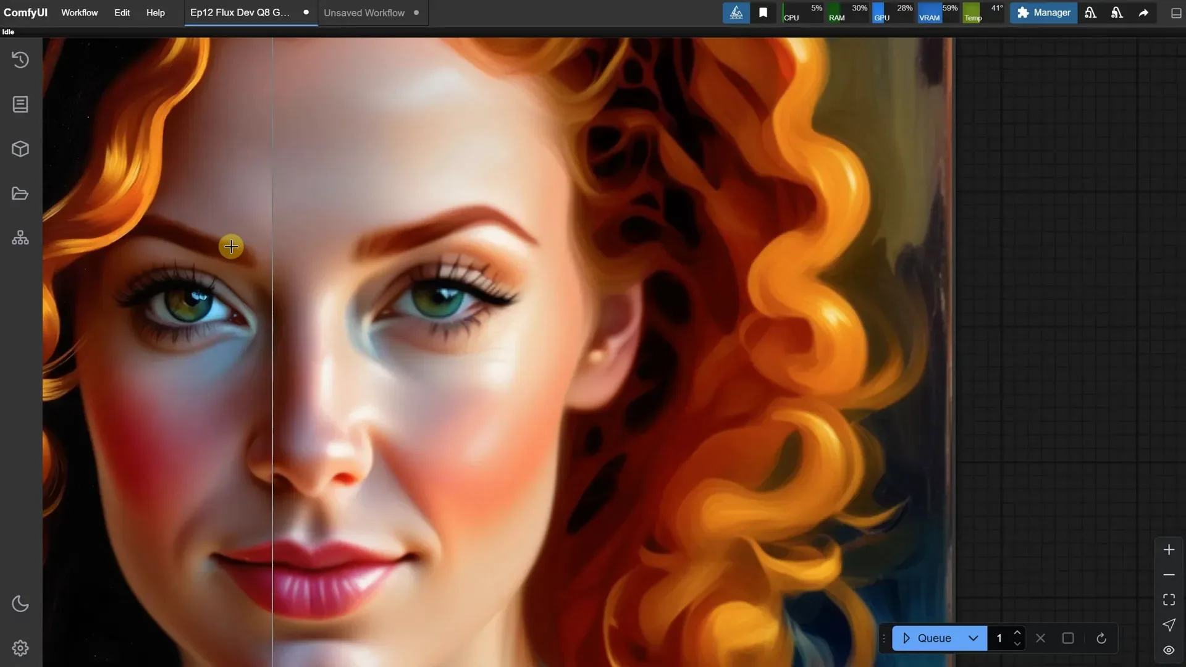Increase the batch count with up arrow
Viewport: 1186px width, 667px height.
click(1017, 632)
